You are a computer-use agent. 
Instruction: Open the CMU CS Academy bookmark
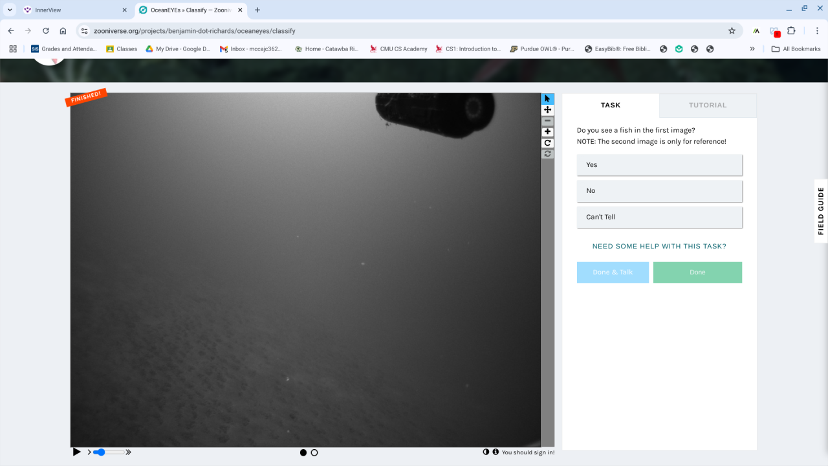click(x=398, y=49)
